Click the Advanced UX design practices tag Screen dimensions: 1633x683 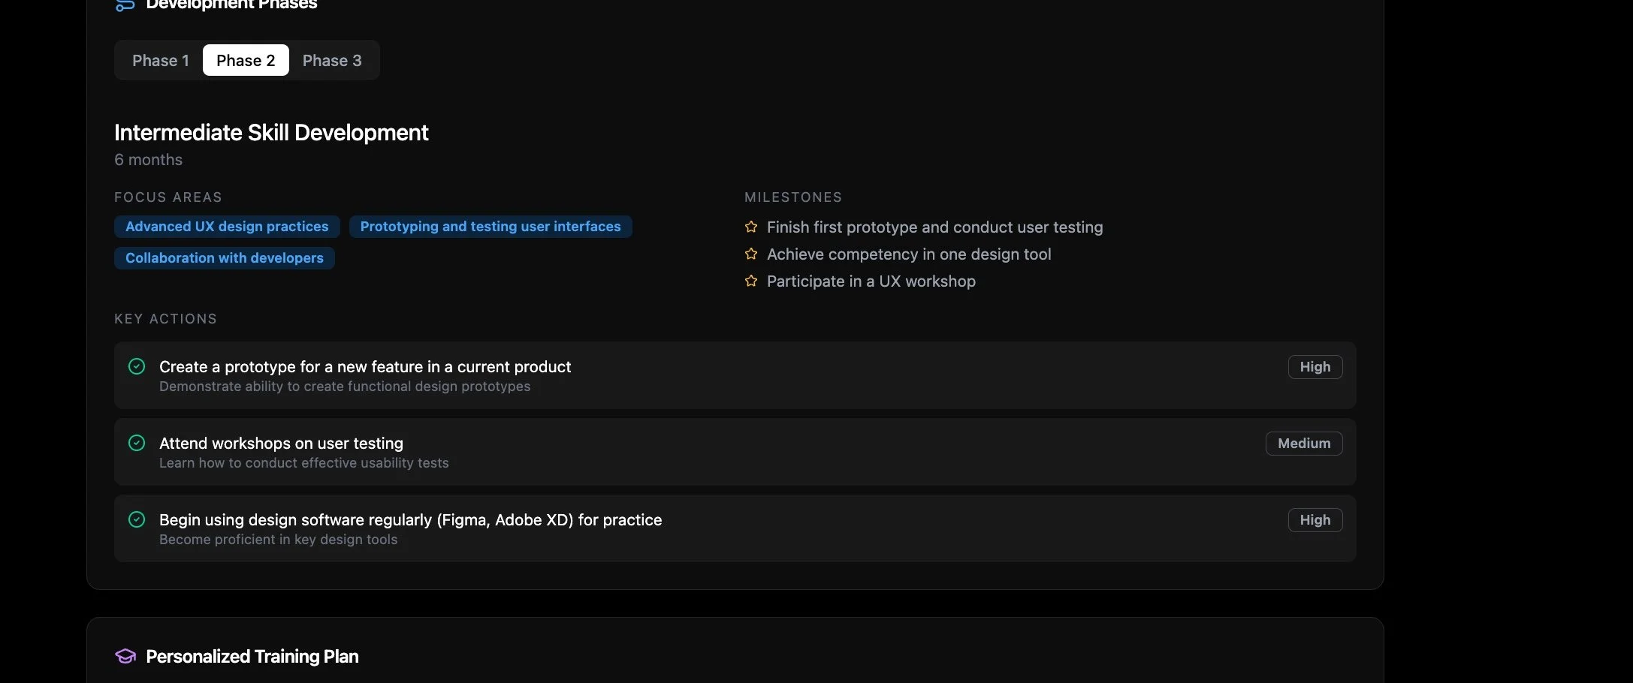point(227,227)
